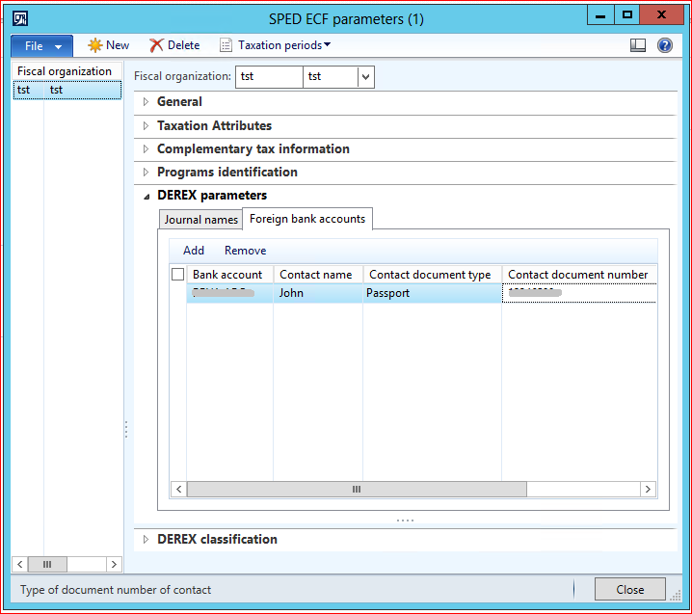Click the Delete toolbar button label
This screenshot has height=614, width=692.
(183, 45)
